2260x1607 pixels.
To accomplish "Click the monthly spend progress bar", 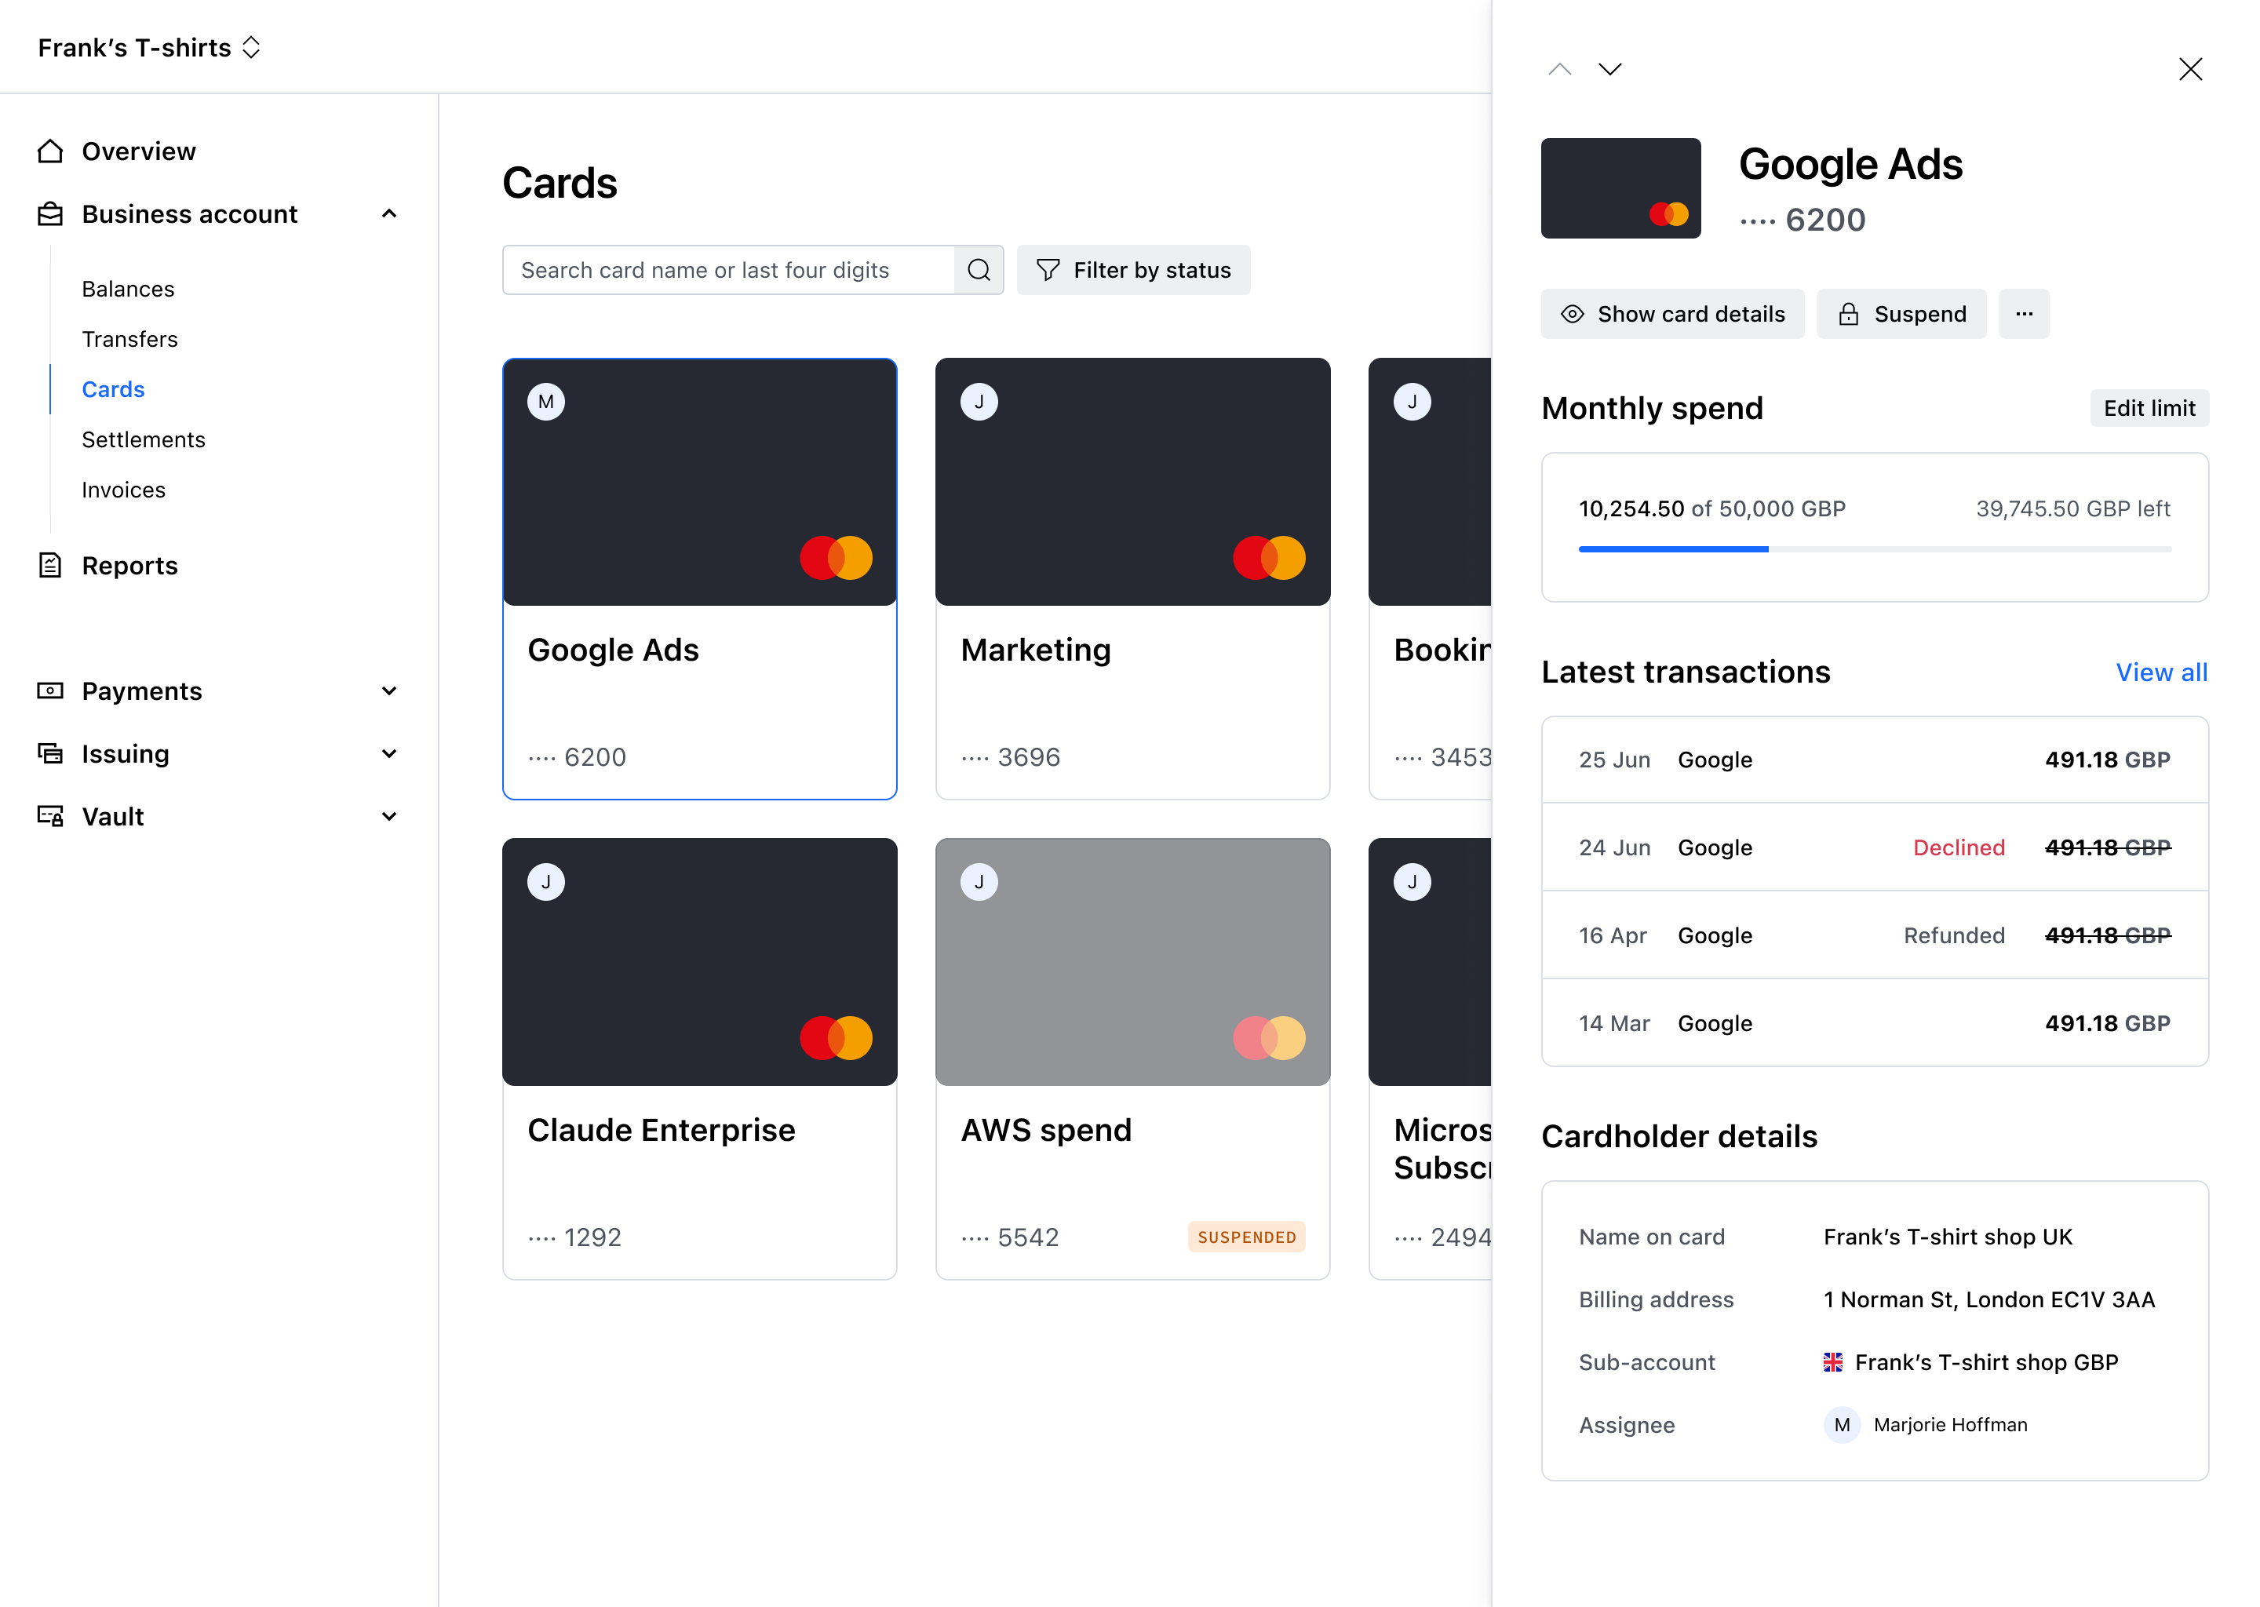I will tap(1874, 549).
